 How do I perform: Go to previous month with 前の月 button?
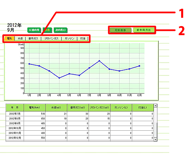pos(34,30)
